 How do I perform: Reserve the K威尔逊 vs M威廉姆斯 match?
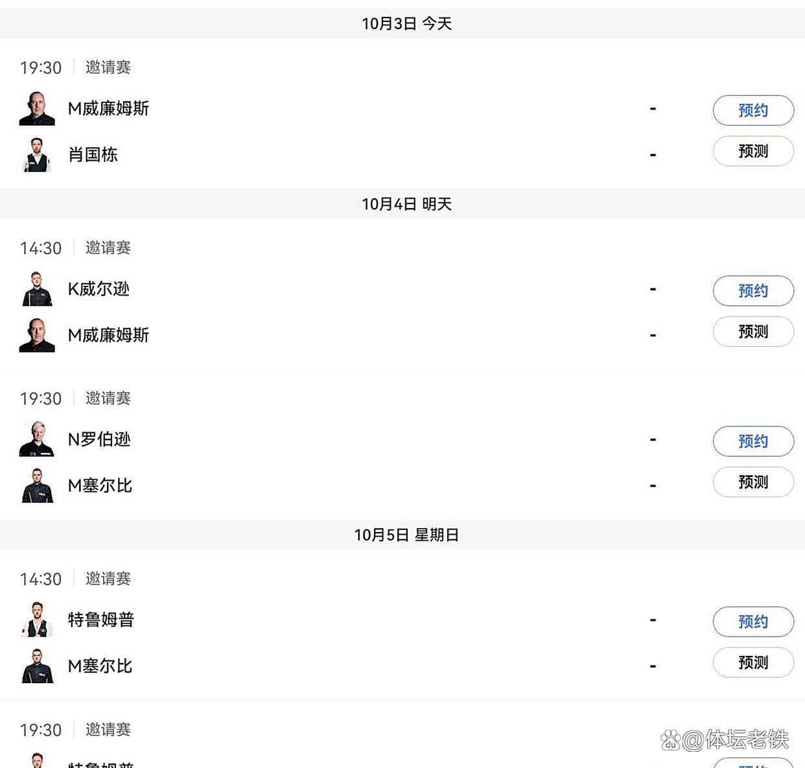click(753, 291)
